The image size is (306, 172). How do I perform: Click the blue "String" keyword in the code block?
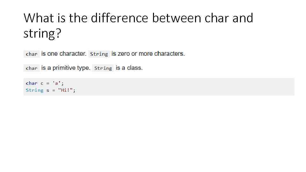click(x=34, y=90)
